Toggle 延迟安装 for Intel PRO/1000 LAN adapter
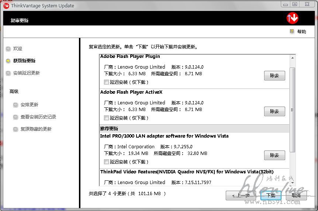318x211 pixels. point(106,162)
